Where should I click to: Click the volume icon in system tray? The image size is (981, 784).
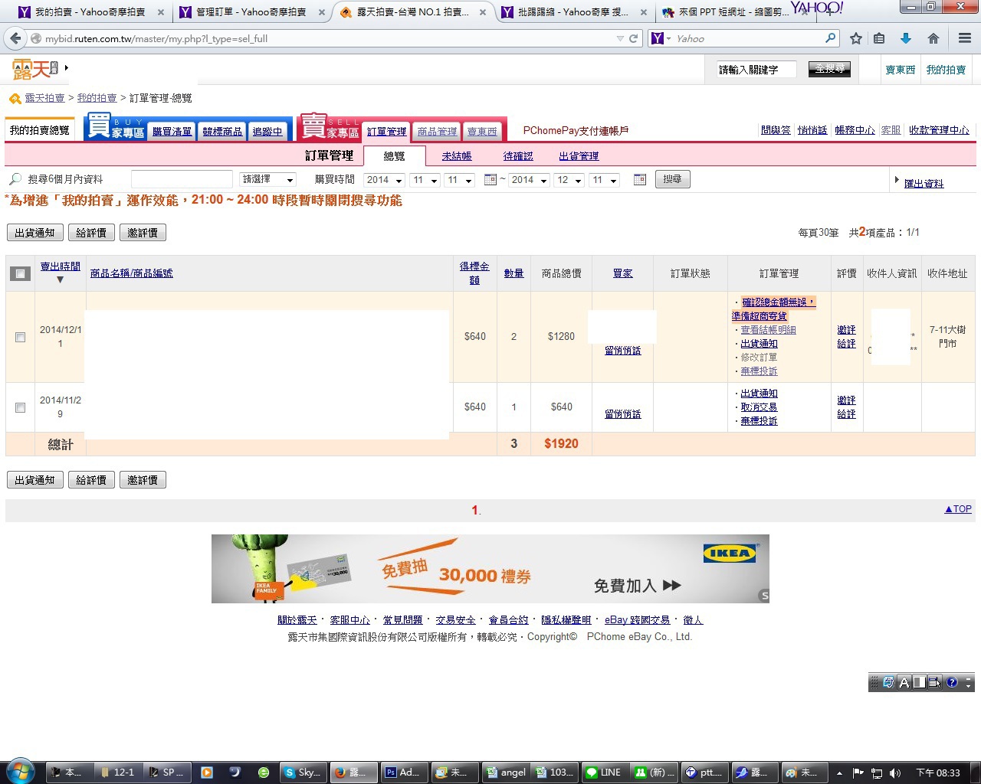pyautogui.click(x=895, y=773)
